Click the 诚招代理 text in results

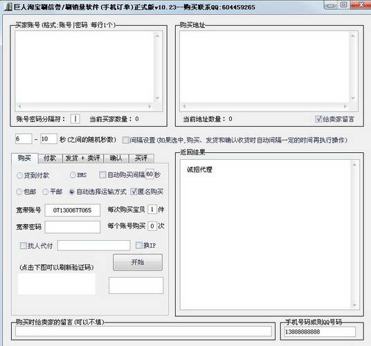click(x=199, y=170)
